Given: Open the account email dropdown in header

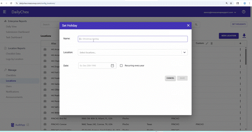Looking at the screenshot, I should [220, 12].
